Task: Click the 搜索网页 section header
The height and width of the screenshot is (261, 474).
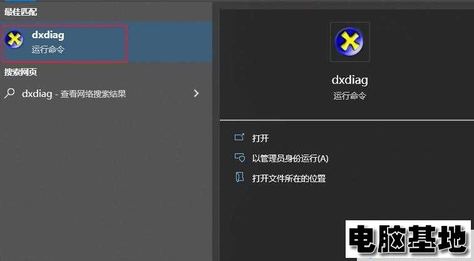Action: (21, 72)
